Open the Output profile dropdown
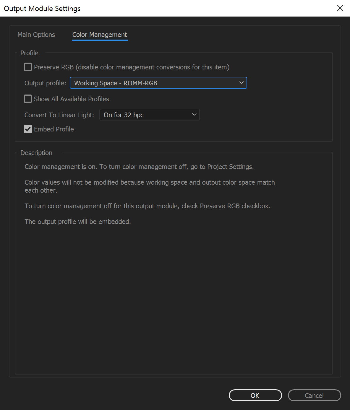Screen dimensions: 350x410 point(158,83)
